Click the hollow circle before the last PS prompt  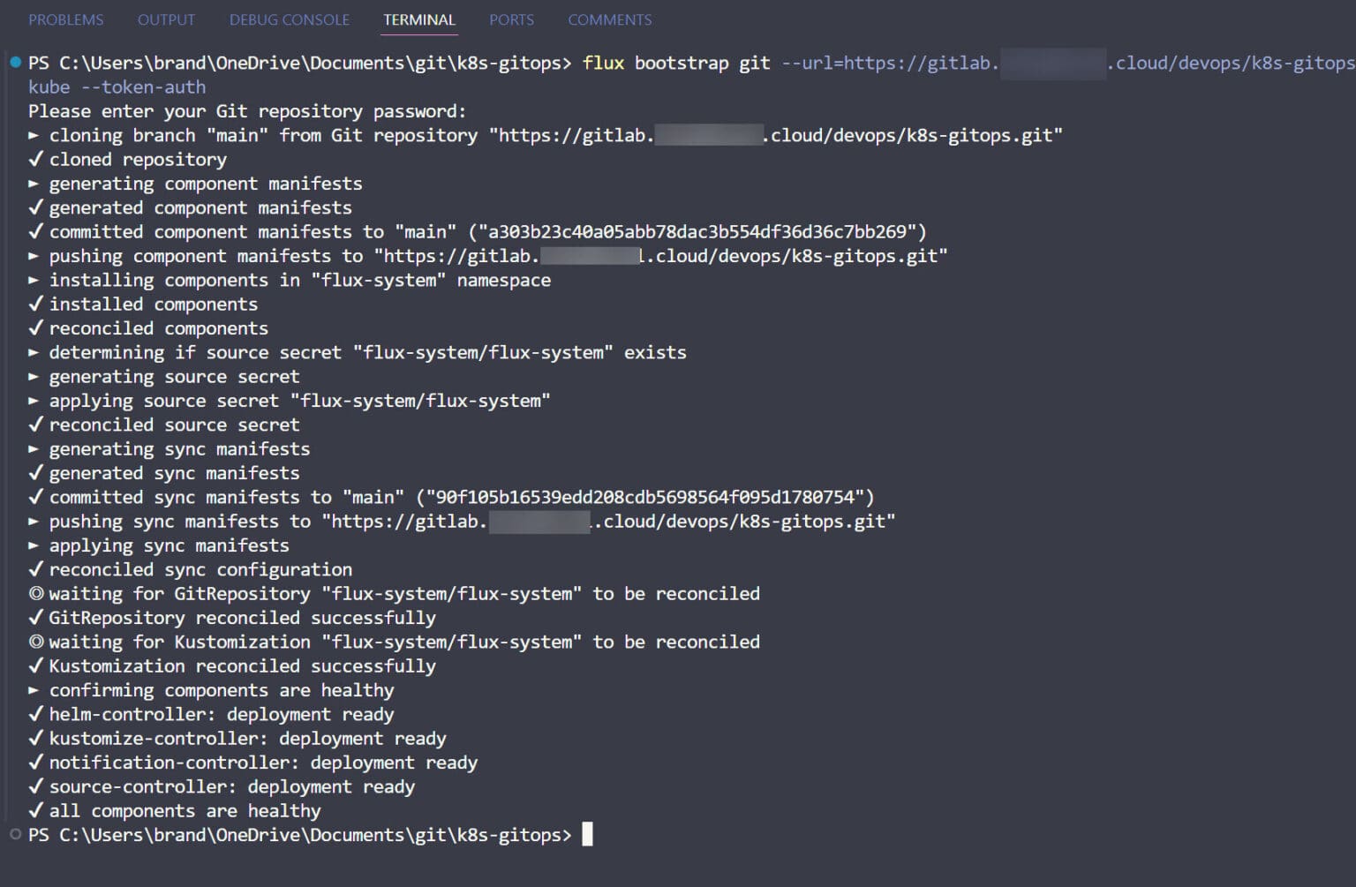[x=13, y=834]
